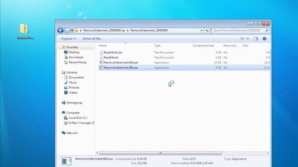
Task: Go back with the Explorer back arrow
Action: [x=61, y=30]
